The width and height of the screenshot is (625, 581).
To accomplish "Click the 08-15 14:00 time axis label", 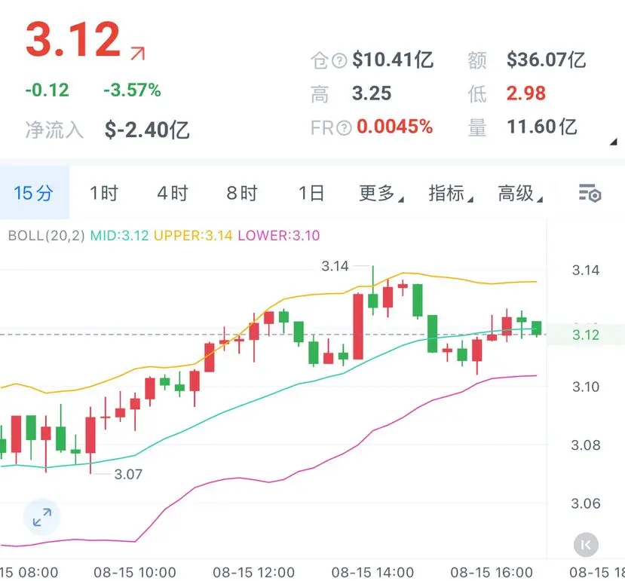I will 372,573.
